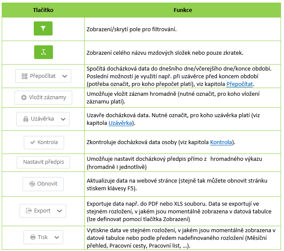Click the Funkce column header
Screen dimensions: 284x251
183,9
